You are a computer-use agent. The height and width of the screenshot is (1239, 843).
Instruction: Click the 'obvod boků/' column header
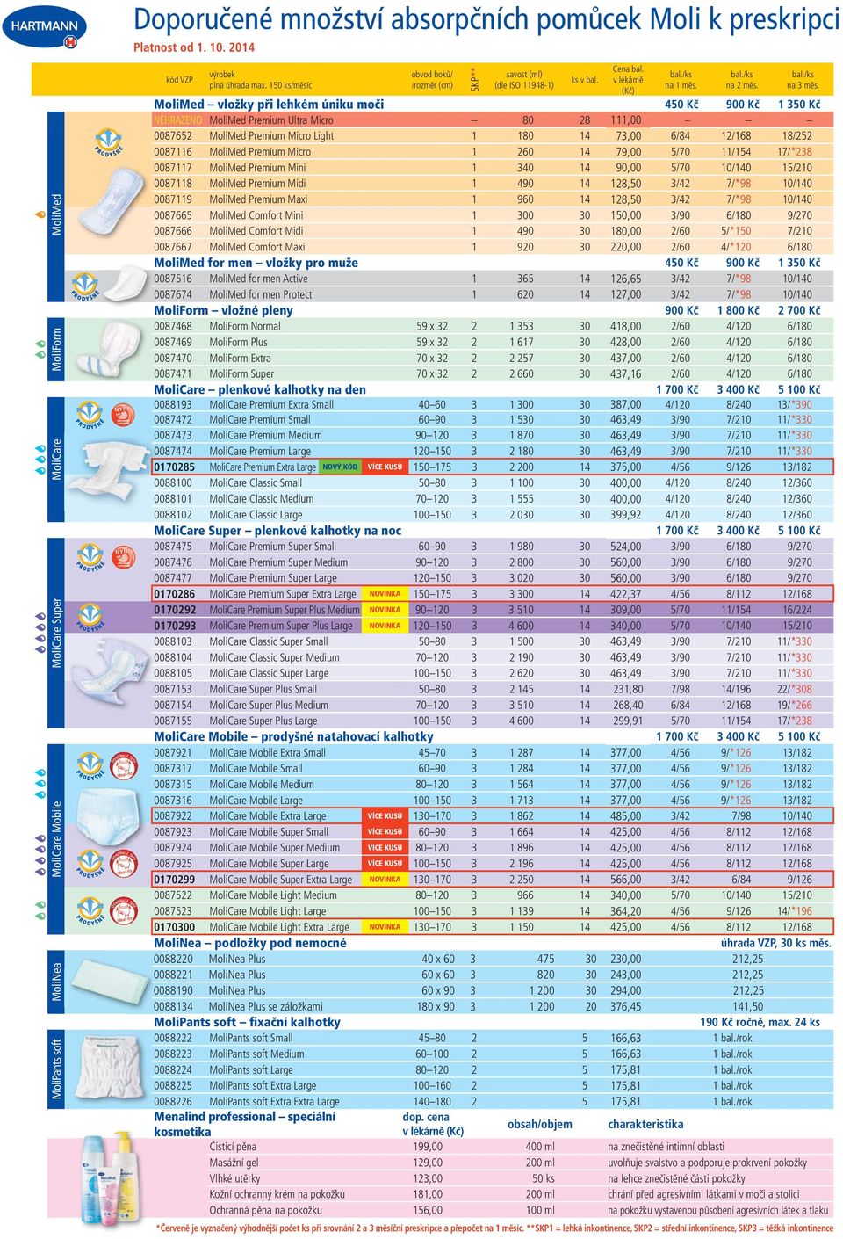point(432,75)
